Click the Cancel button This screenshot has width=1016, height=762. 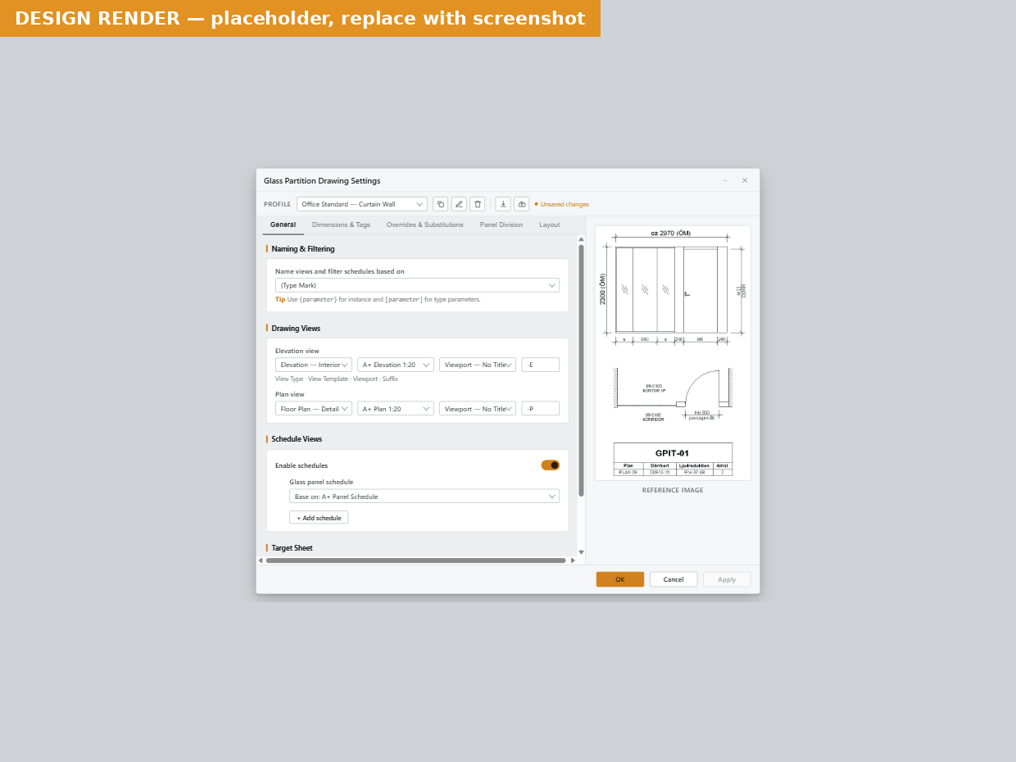point(674,579)
